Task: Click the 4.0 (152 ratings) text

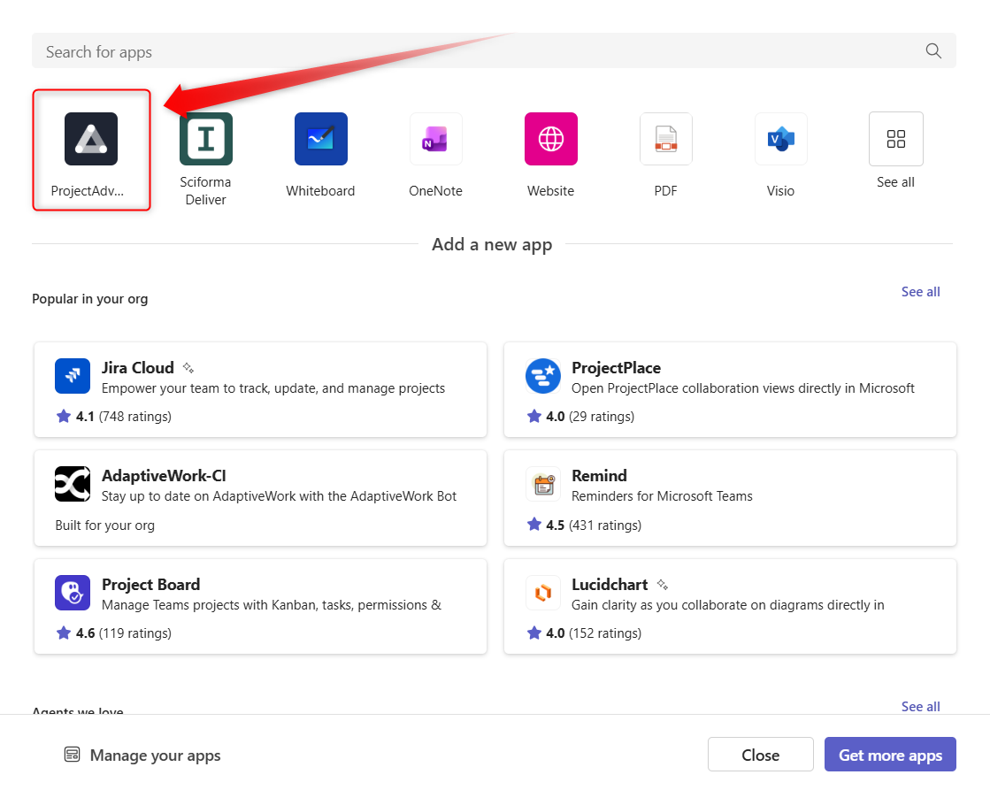Action: [594, 633]
